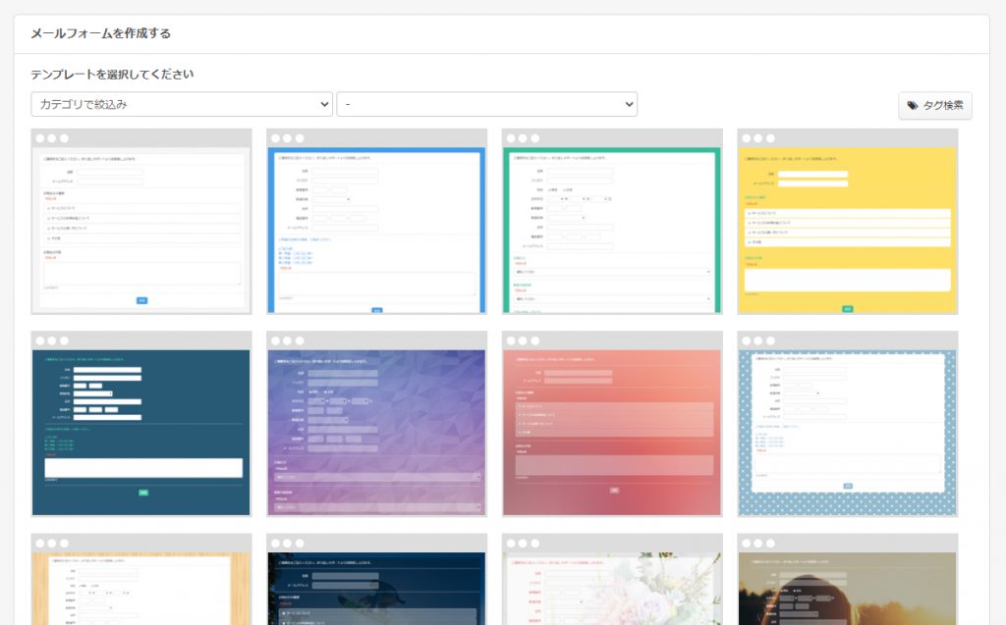This screenshot has width=1006, height=625.
Task: Expand the カテゴリで絞込み dropdown
Action: [x=182, y=104]
